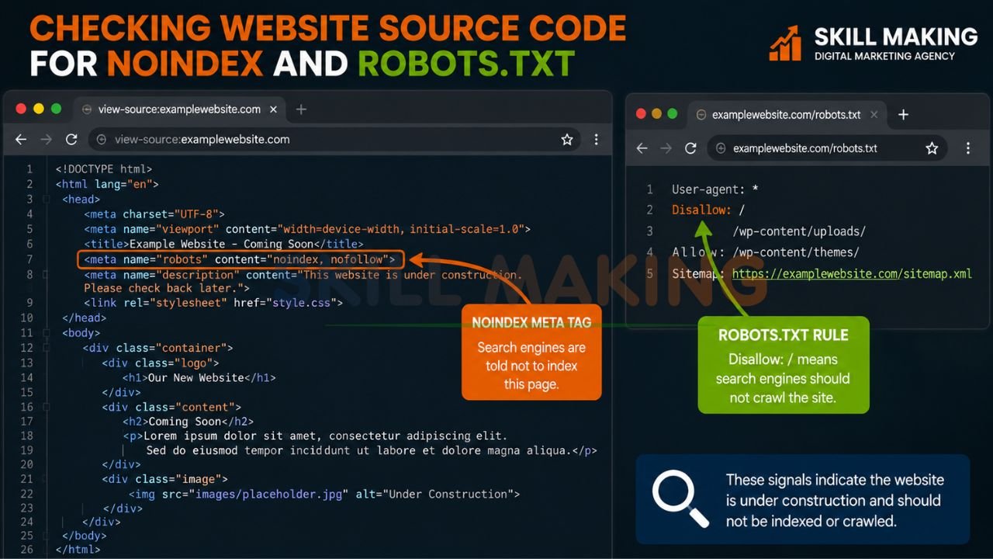The width and height of the screenshot is (993, 559).
Task: Open the sitemap.xml link in robots.txt
Action: (x=852, y=274)
